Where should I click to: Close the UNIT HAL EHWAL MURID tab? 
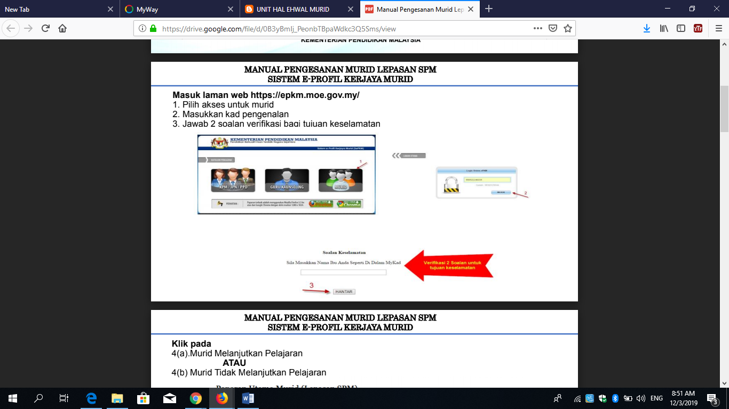(351, 9)
